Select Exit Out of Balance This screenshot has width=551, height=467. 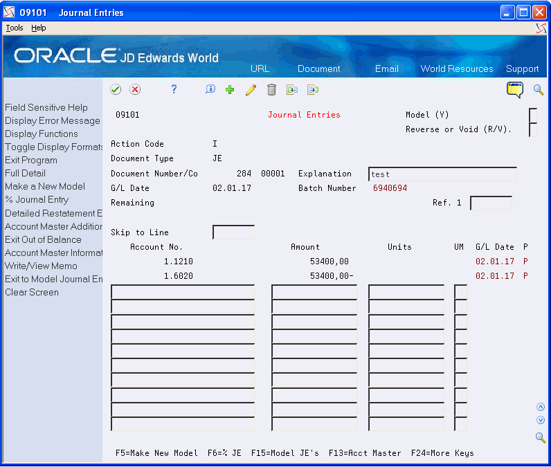click(x=43, y=239)
